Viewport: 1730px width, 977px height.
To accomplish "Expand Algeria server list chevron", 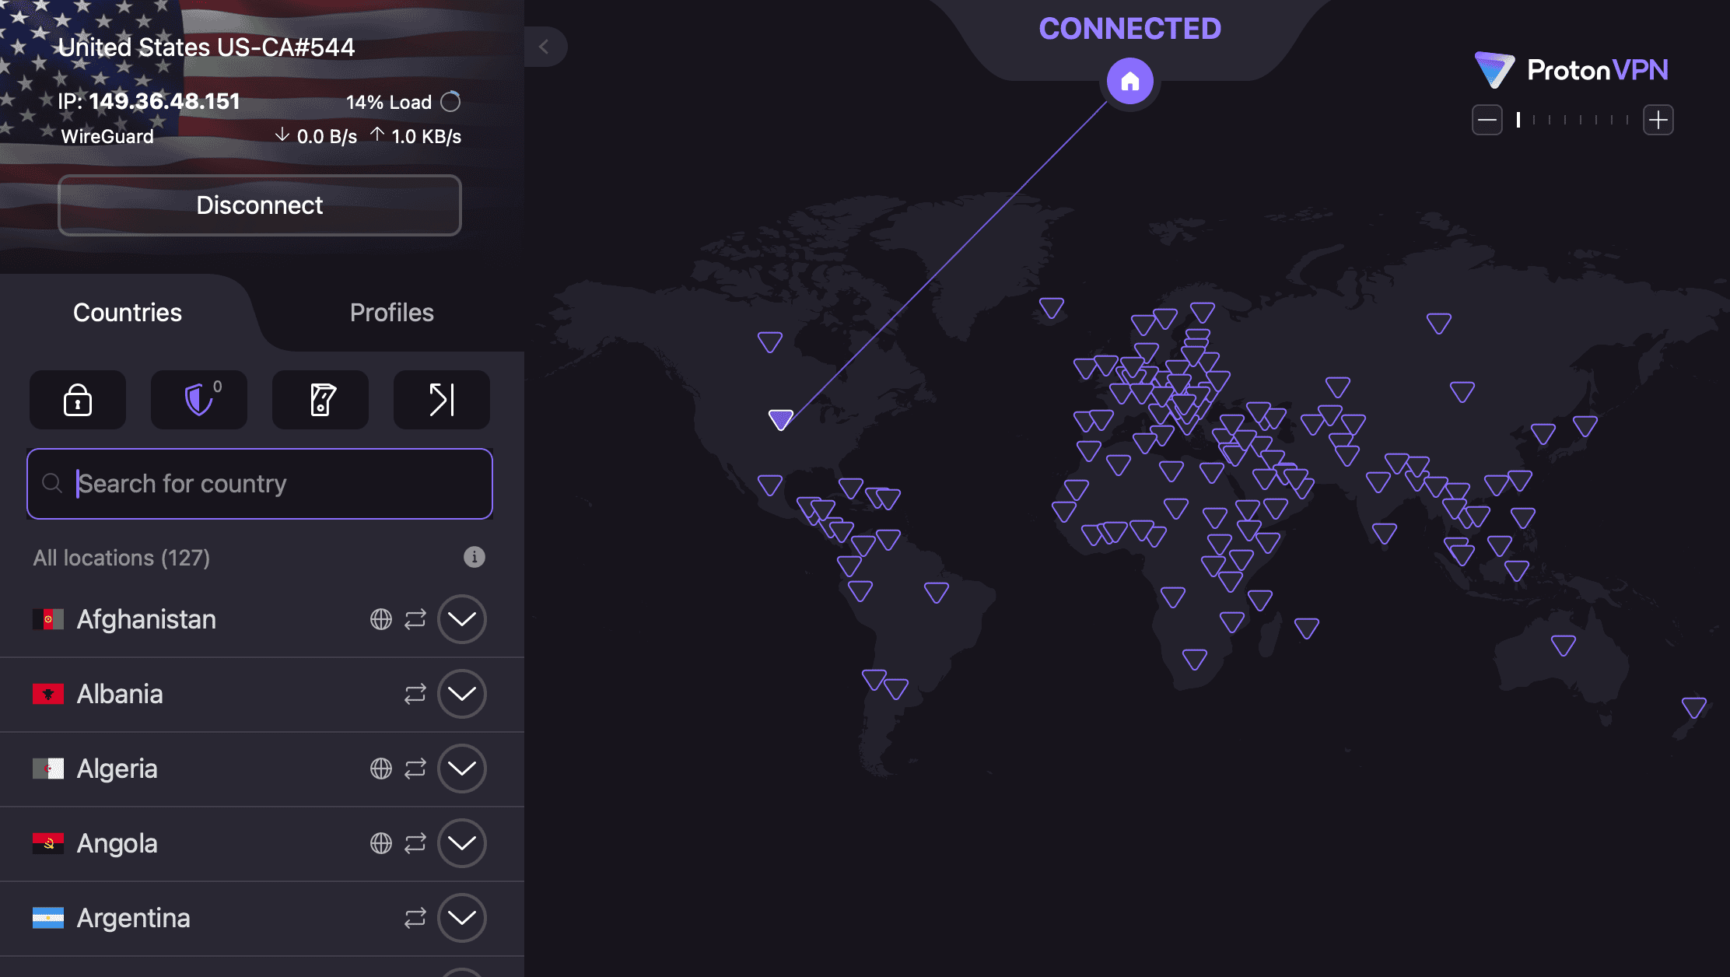I will [462, 769].
